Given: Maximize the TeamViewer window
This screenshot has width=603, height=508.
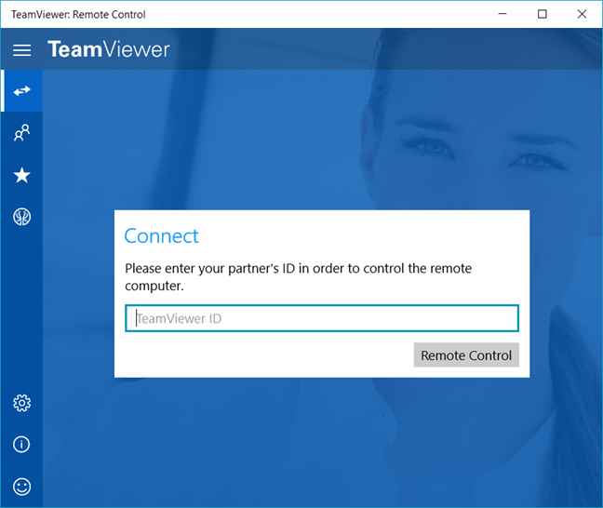Looking at the screenshot, I should pyautogui.click(x=543, y=14).
